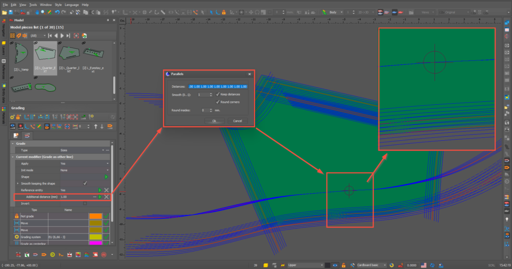Toggle the Keep distances checkbox

point(217,94)
